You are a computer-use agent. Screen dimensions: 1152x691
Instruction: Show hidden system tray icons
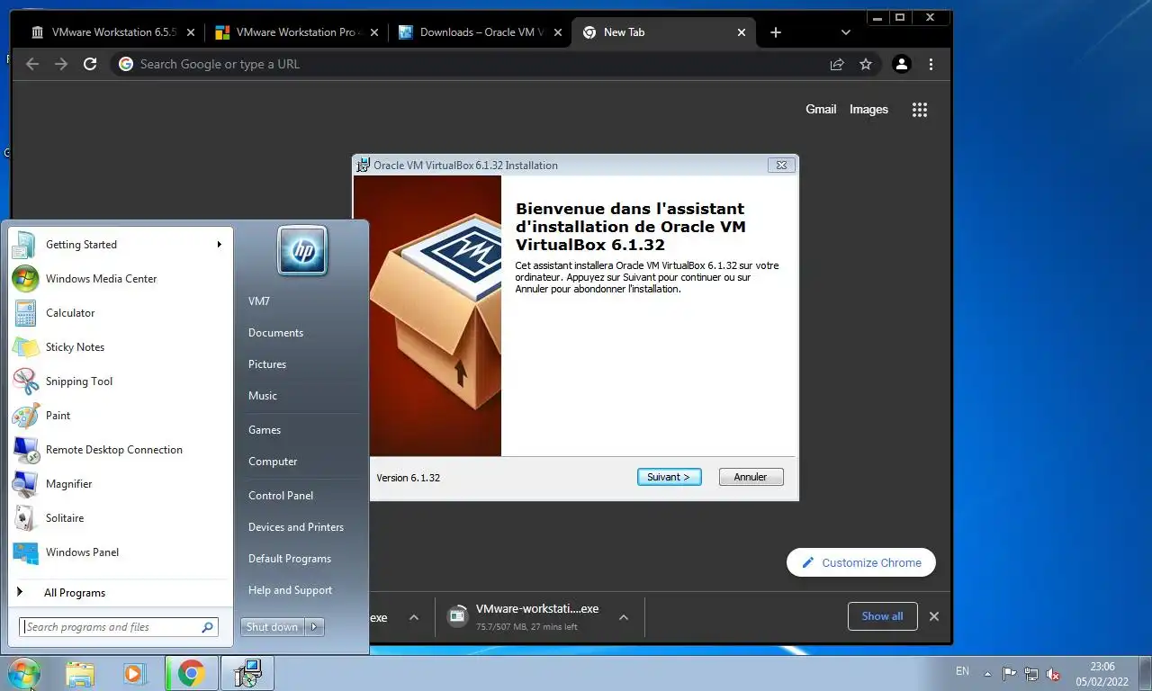click(x=987, y=674)
